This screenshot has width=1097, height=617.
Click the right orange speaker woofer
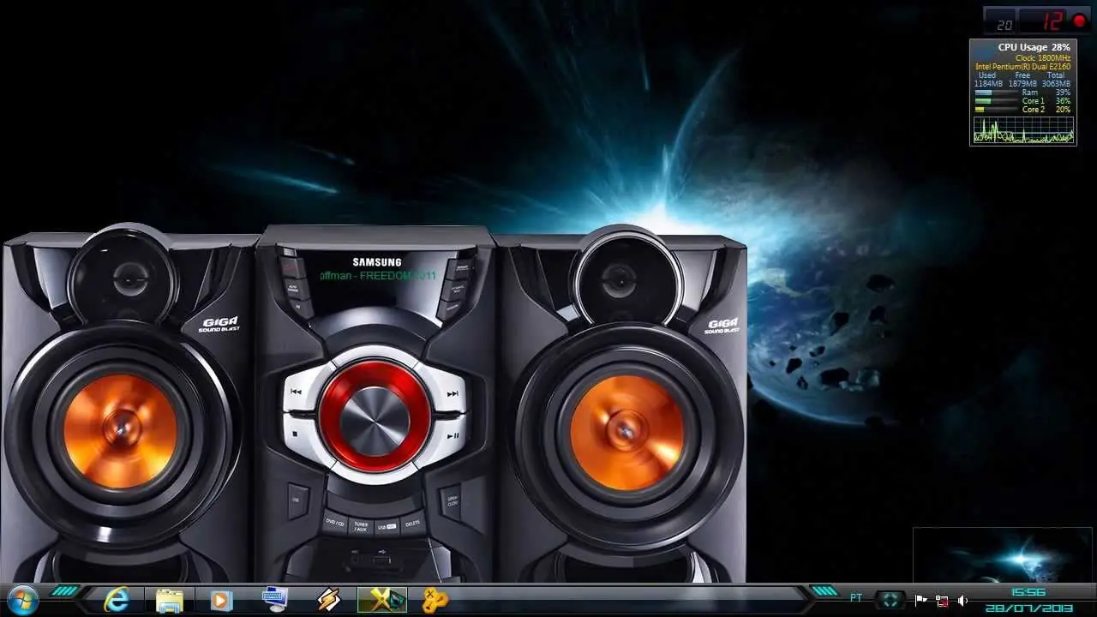coord(627,433)
